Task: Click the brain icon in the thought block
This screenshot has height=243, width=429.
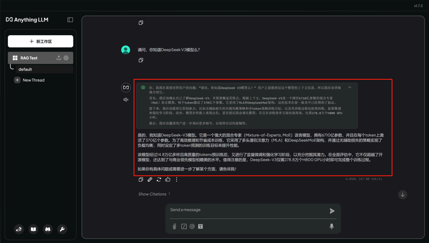Action: pyautogui.click(x=143, y=87)
